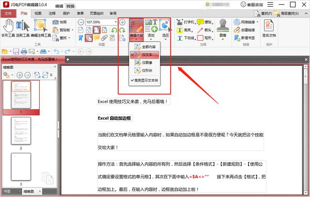Click the blue bookmark icon in View group
Screen dimensions: 310x197
(x=81, y=38)
